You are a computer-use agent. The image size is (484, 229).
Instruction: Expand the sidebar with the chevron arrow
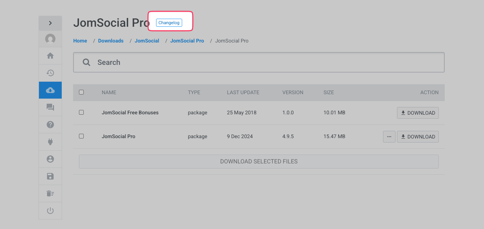(x=50, y=23)
